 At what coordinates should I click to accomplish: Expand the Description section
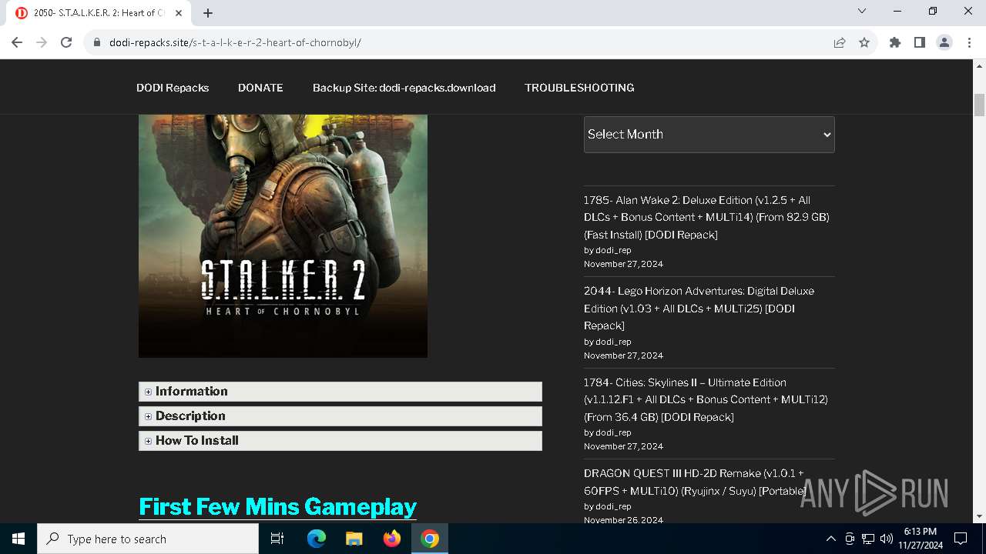coord(340,416)
